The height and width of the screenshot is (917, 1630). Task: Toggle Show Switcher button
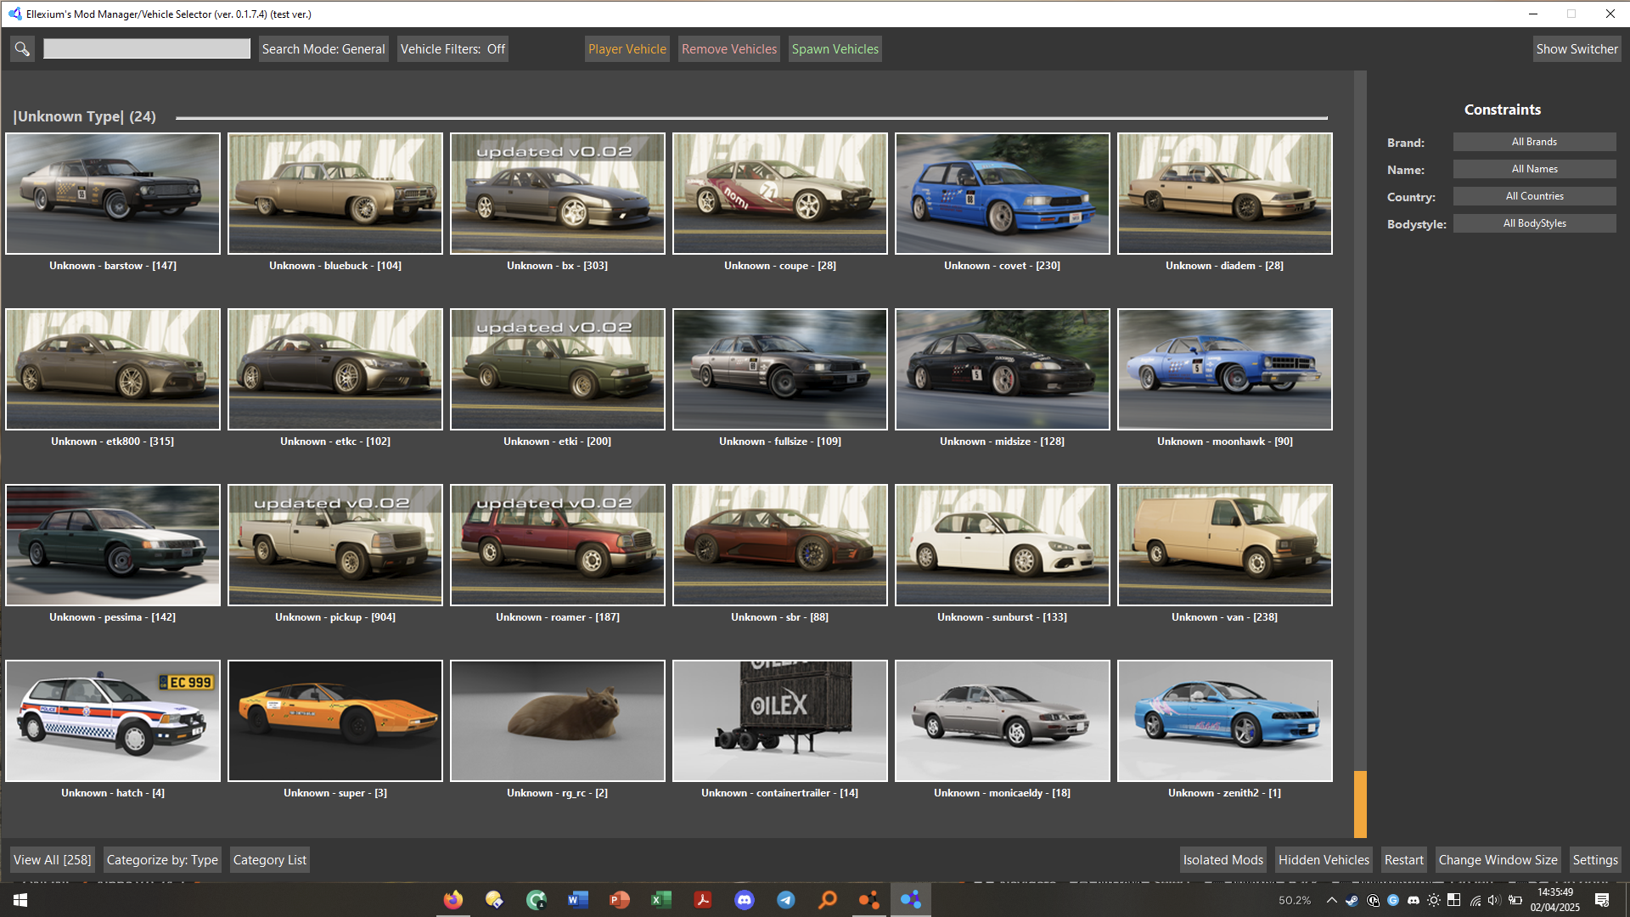point(1577,49)
